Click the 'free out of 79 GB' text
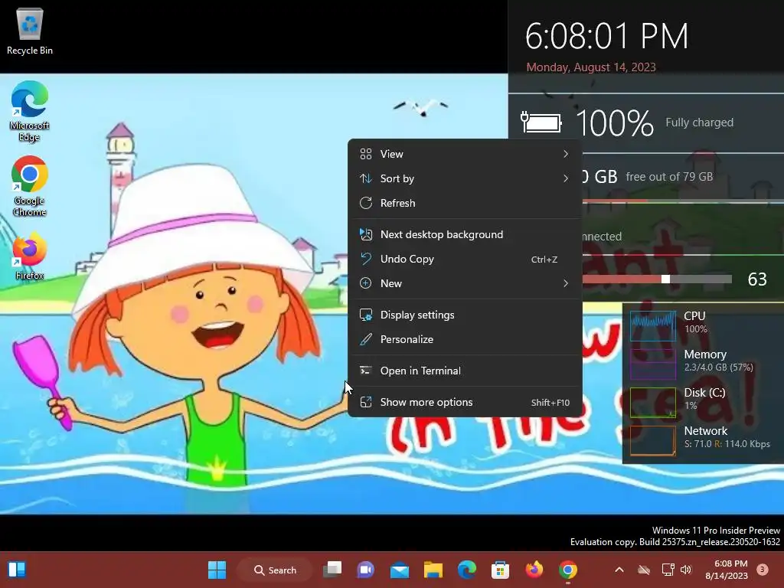784x588 pixels. coord(669,177)
